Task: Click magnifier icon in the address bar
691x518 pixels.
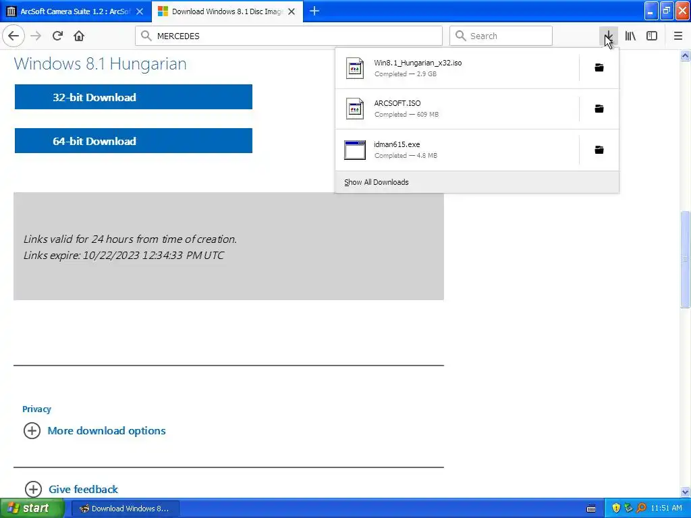Action: (146, 36)
